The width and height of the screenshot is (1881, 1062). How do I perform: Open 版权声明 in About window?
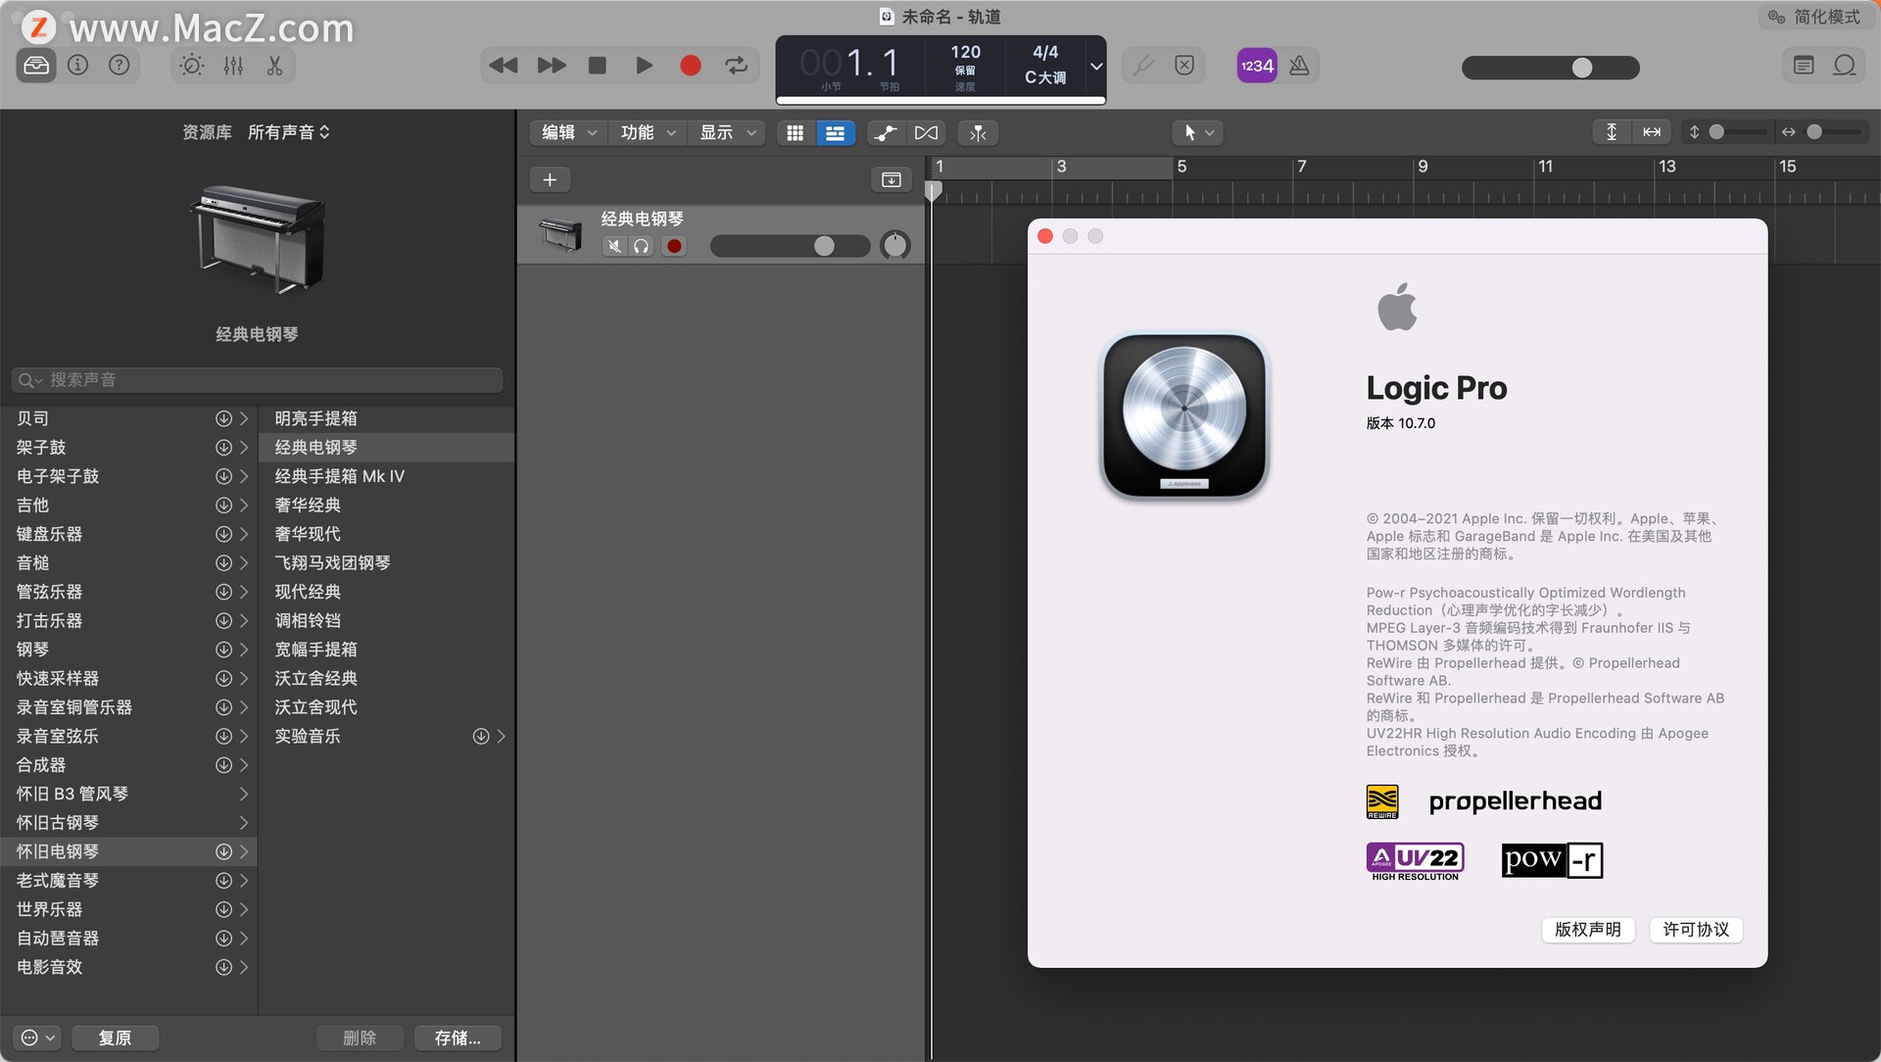pos(1588,929)
